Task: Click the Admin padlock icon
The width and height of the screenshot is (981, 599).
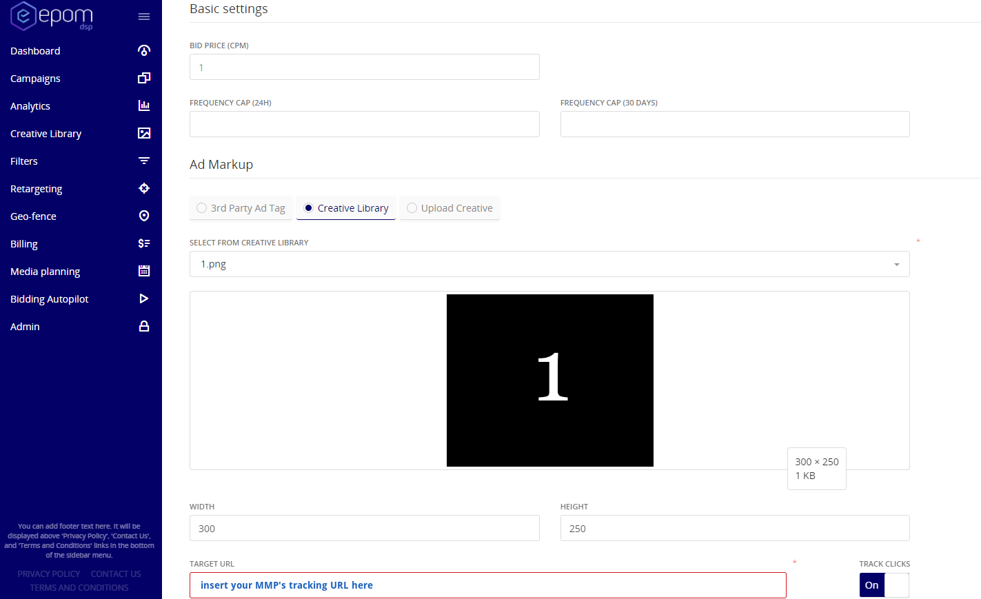Action: click(144, 326)
